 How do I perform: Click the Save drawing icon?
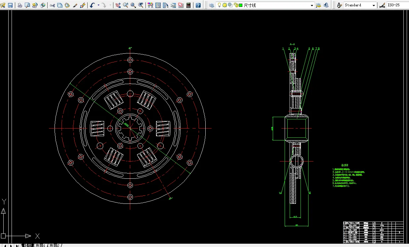[x=10, y=5]
